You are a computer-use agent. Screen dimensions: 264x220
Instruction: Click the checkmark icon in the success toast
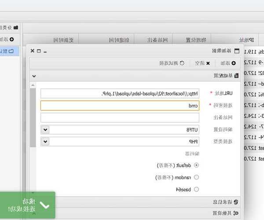pos(44,205)
